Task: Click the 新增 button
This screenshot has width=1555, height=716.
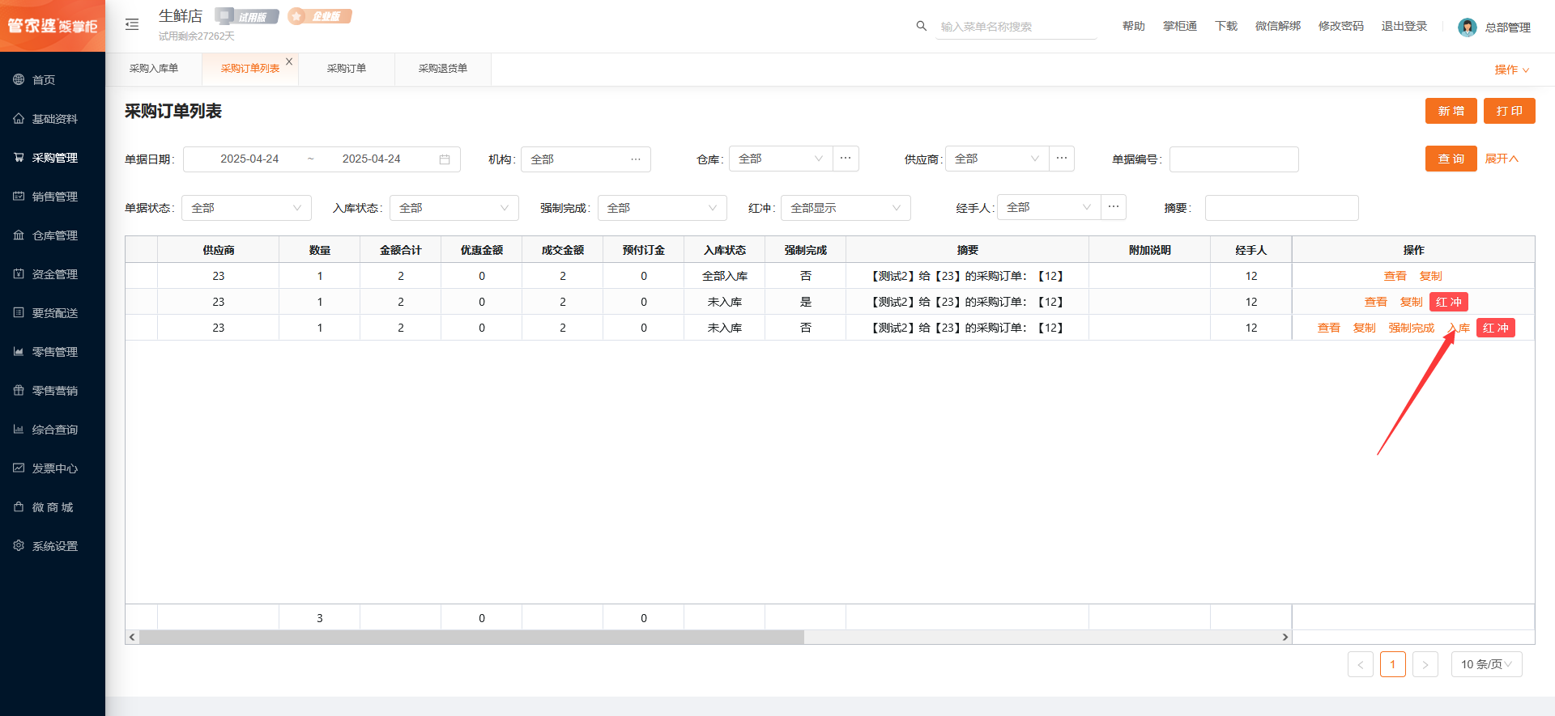Action: coord(1451,111)
